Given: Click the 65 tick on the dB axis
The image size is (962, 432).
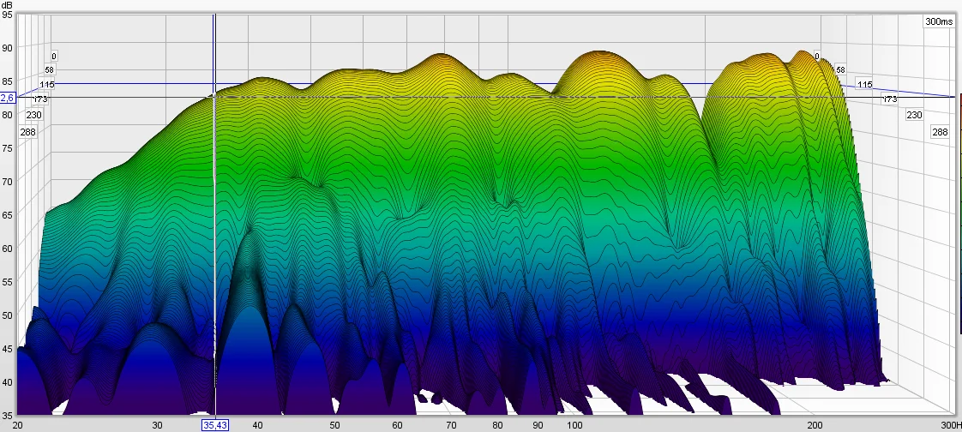Looking at the screenshot, I should [x=8, y=215].
